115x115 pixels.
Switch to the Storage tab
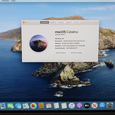coord(61,22)
